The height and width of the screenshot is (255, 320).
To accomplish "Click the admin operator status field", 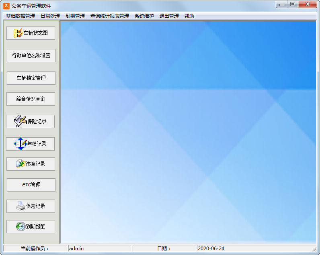I will 100,248.
